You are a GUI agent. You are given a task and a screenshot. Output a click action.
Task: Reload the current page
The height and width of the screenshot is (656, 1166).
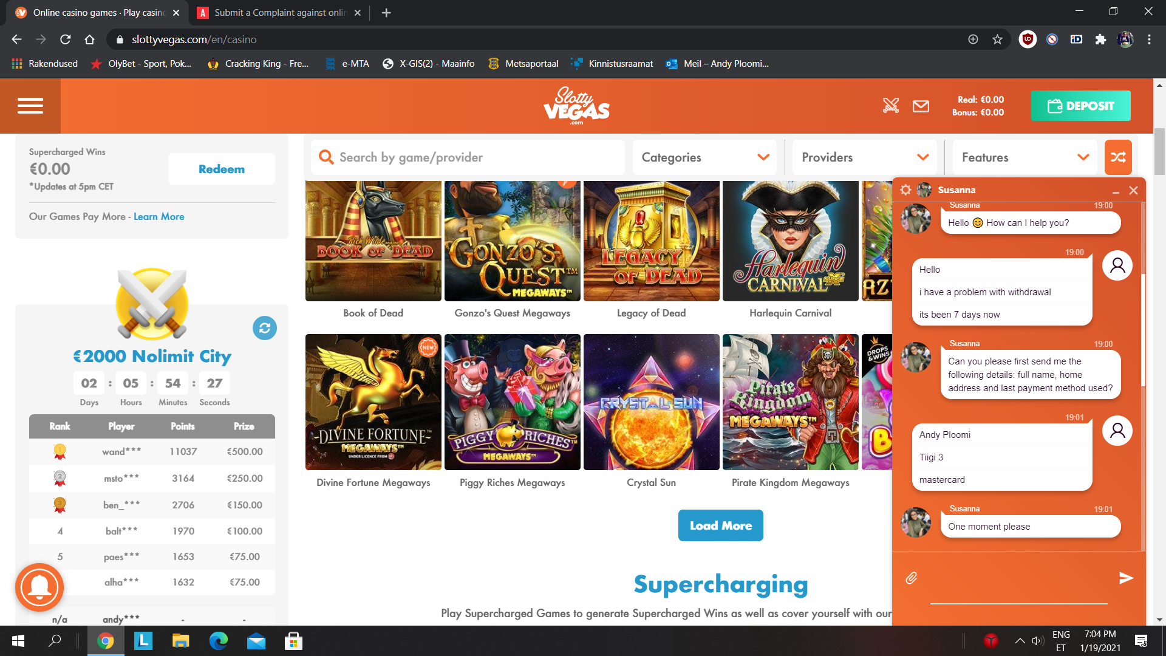pyautogui.click(x=66, y=39)
